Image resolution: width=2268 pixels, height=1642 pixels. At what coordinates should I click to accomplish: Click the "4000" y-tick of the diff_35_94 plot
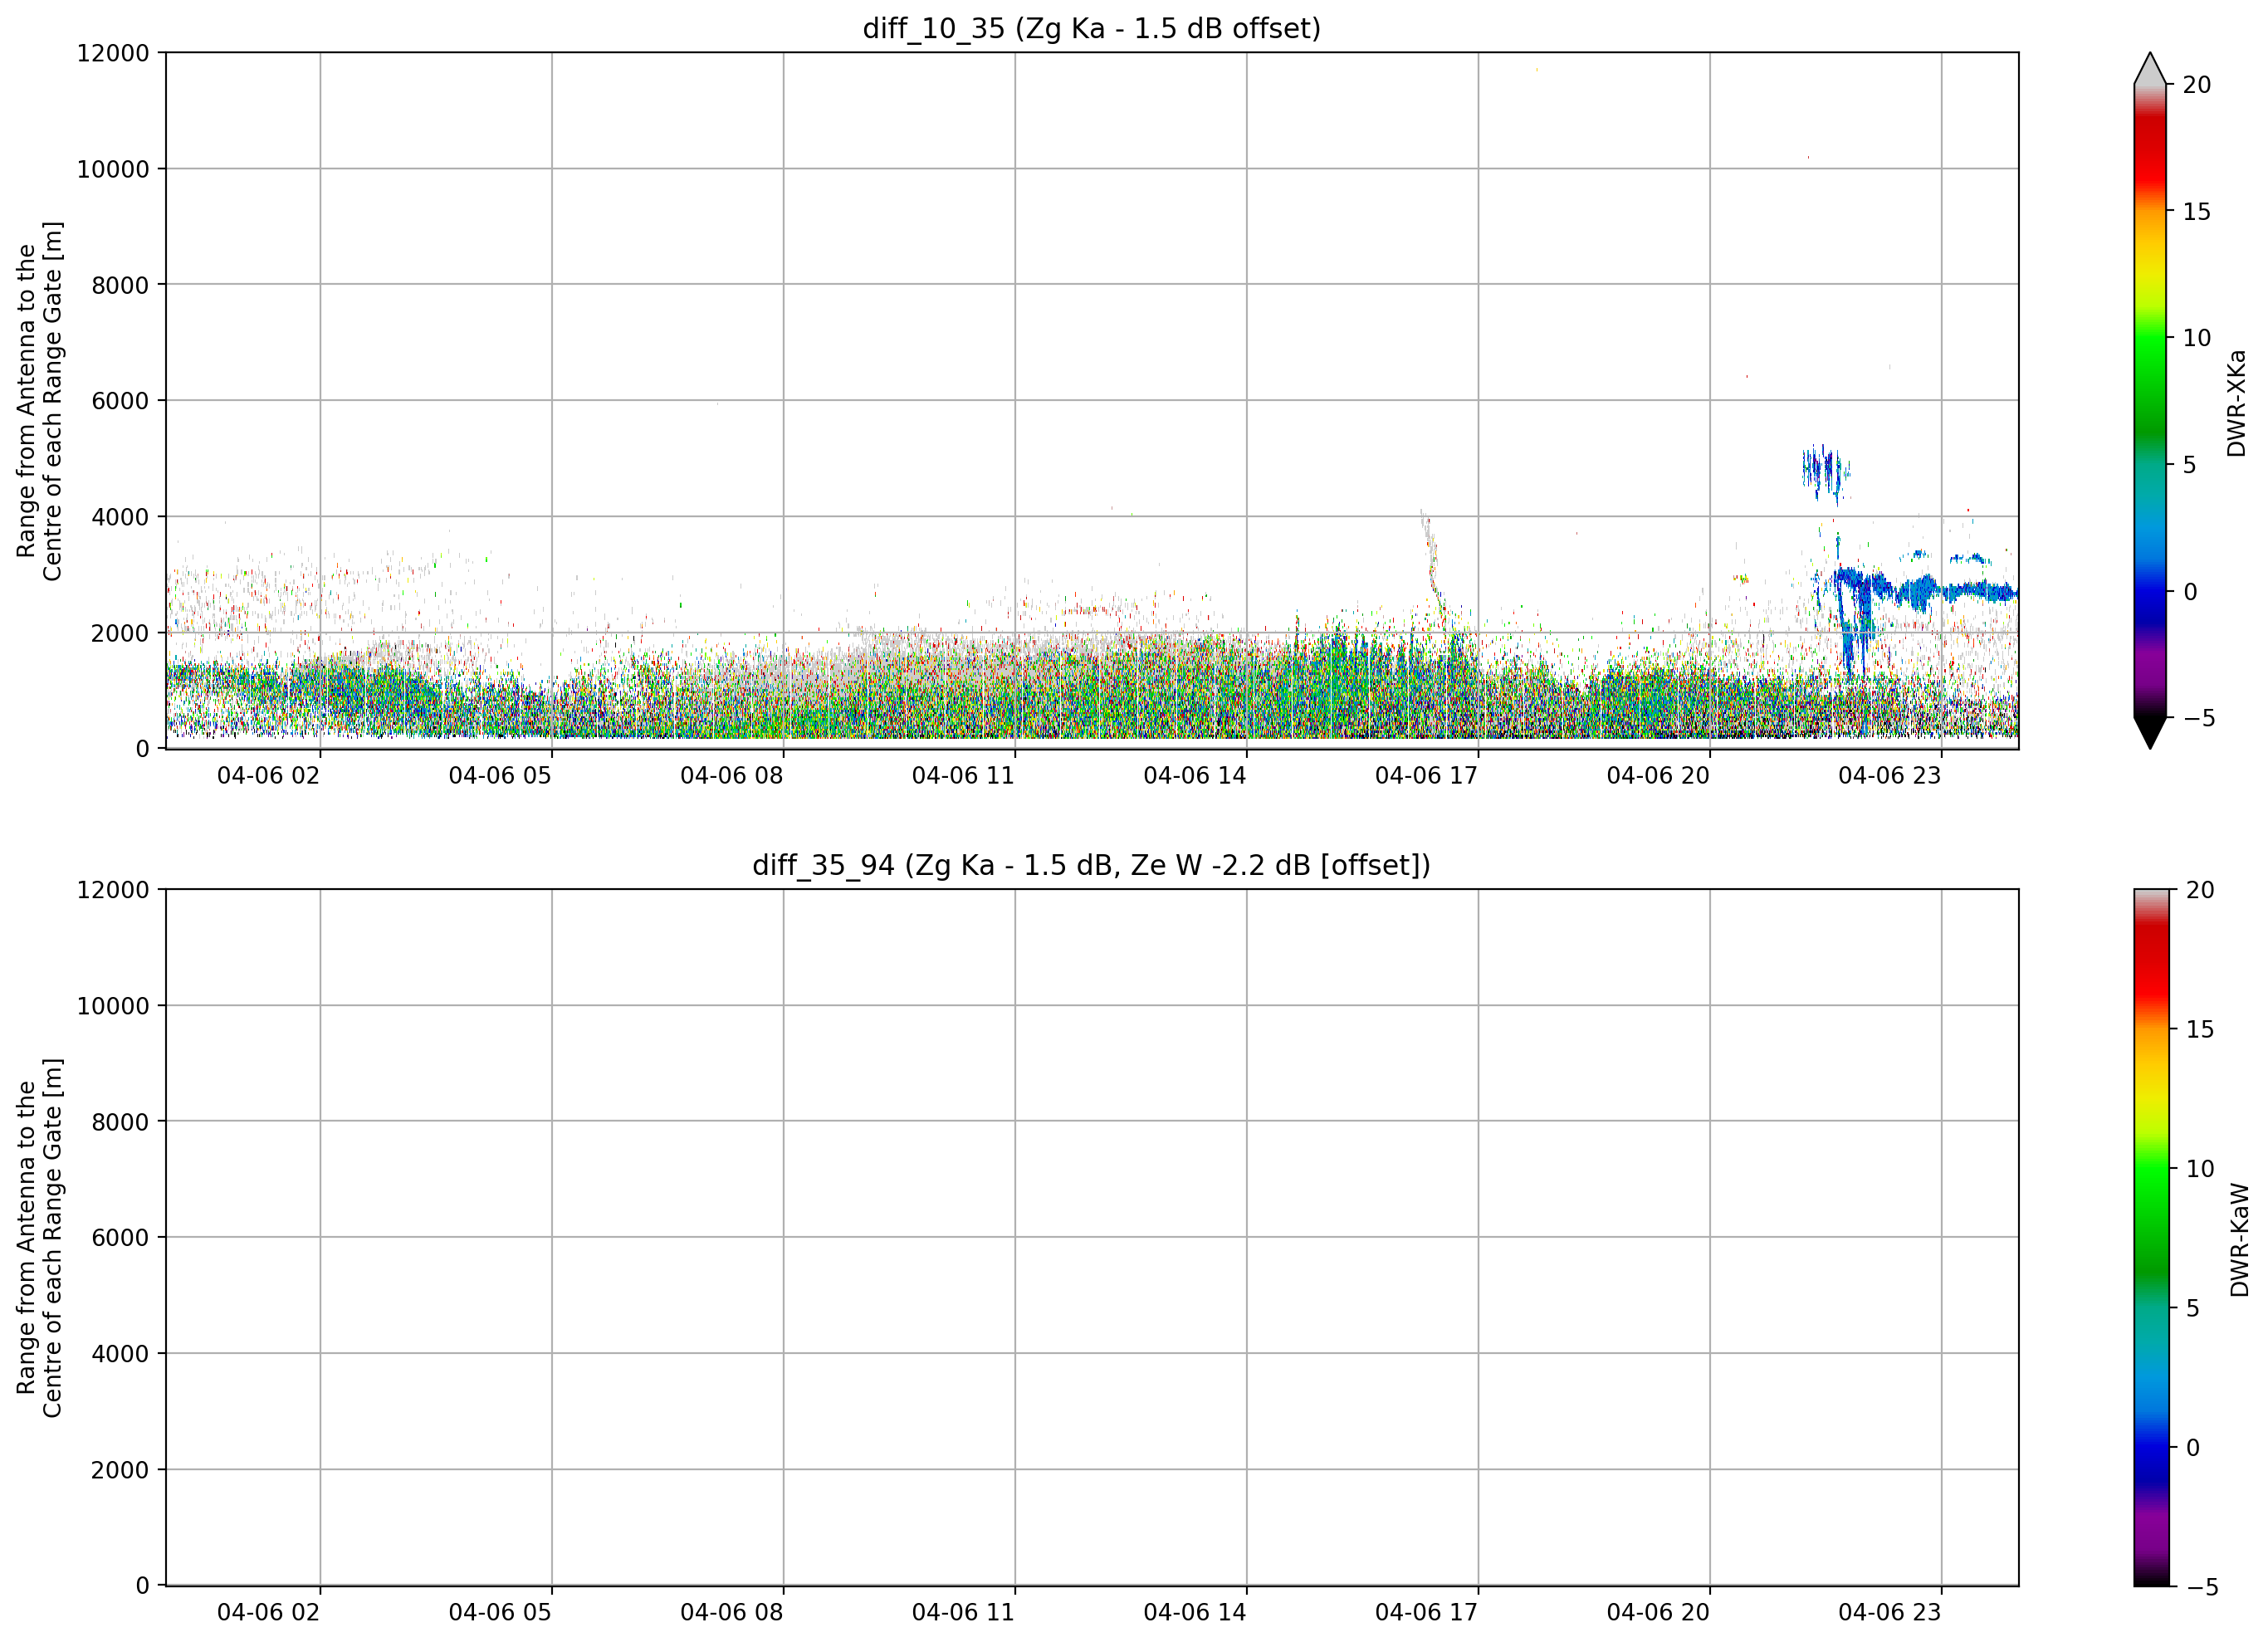120,1354
